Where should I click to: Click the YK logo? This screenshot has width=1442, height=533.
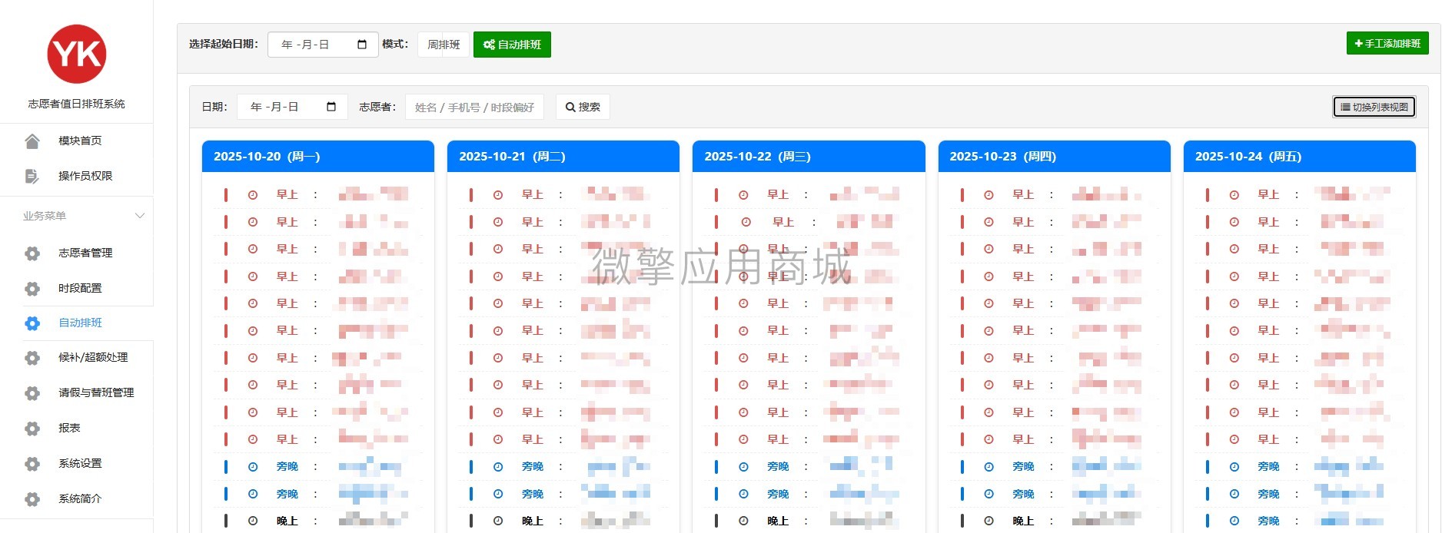click(77, 55)
